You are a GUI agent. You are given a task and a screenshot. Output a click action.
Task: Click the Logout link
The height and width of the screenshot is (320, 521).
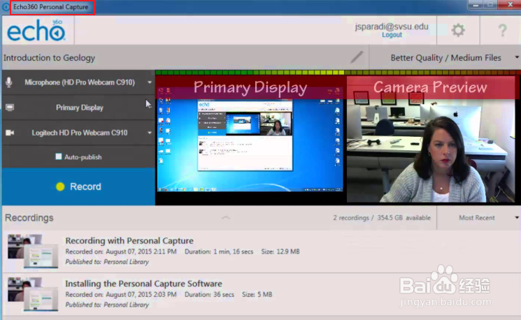[x=392, y=35]
